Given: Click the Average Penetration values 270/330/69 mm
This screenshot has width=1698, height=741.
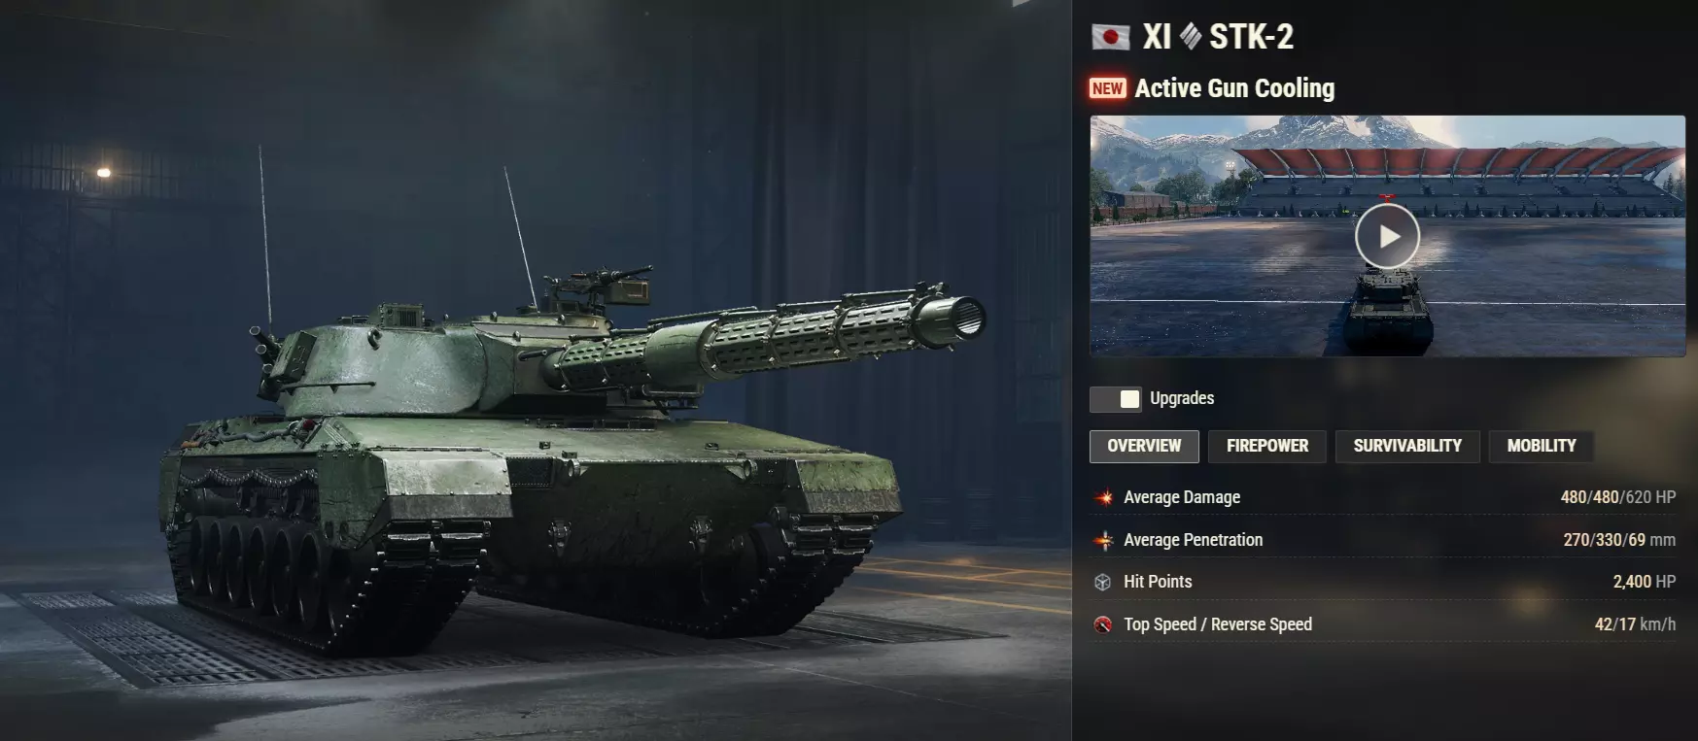Looking at the screenshot, I should tap(1619, 540).
